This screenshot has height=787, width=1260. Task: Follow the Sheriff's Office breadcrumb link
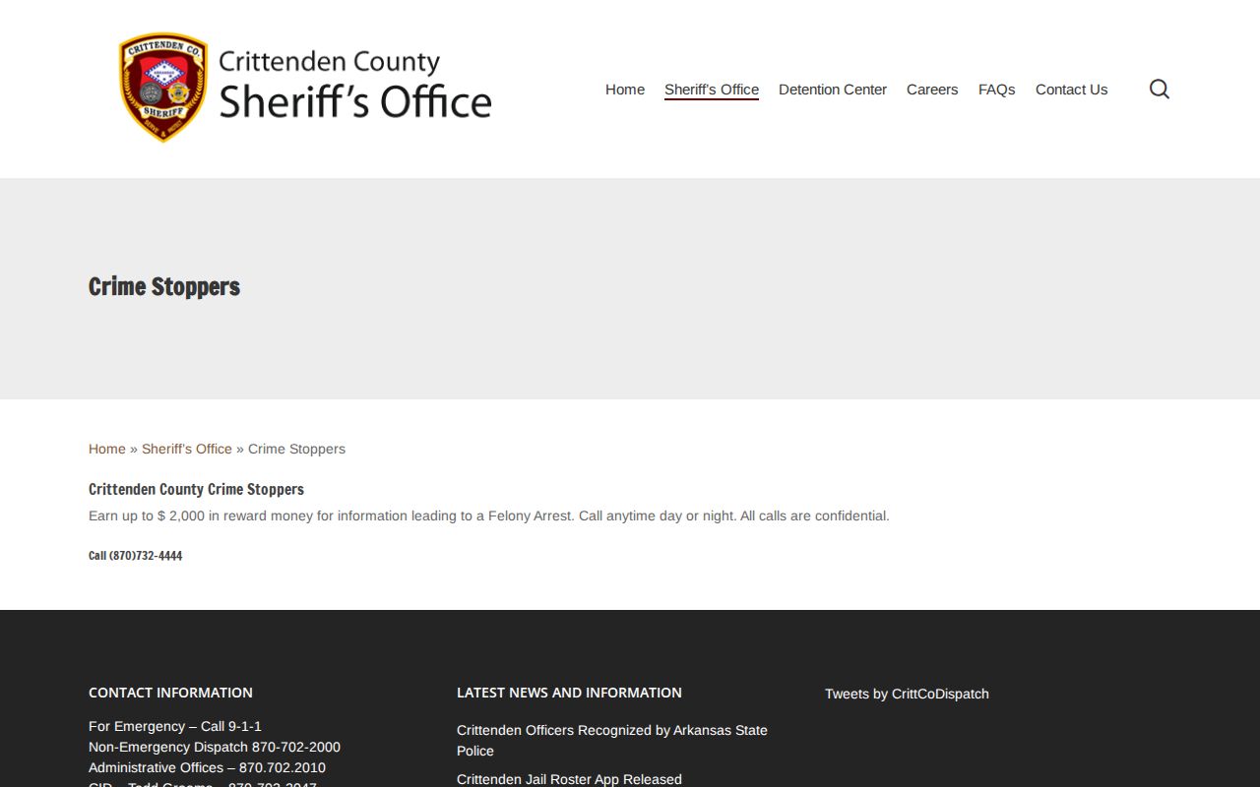[x=187, y=449]
